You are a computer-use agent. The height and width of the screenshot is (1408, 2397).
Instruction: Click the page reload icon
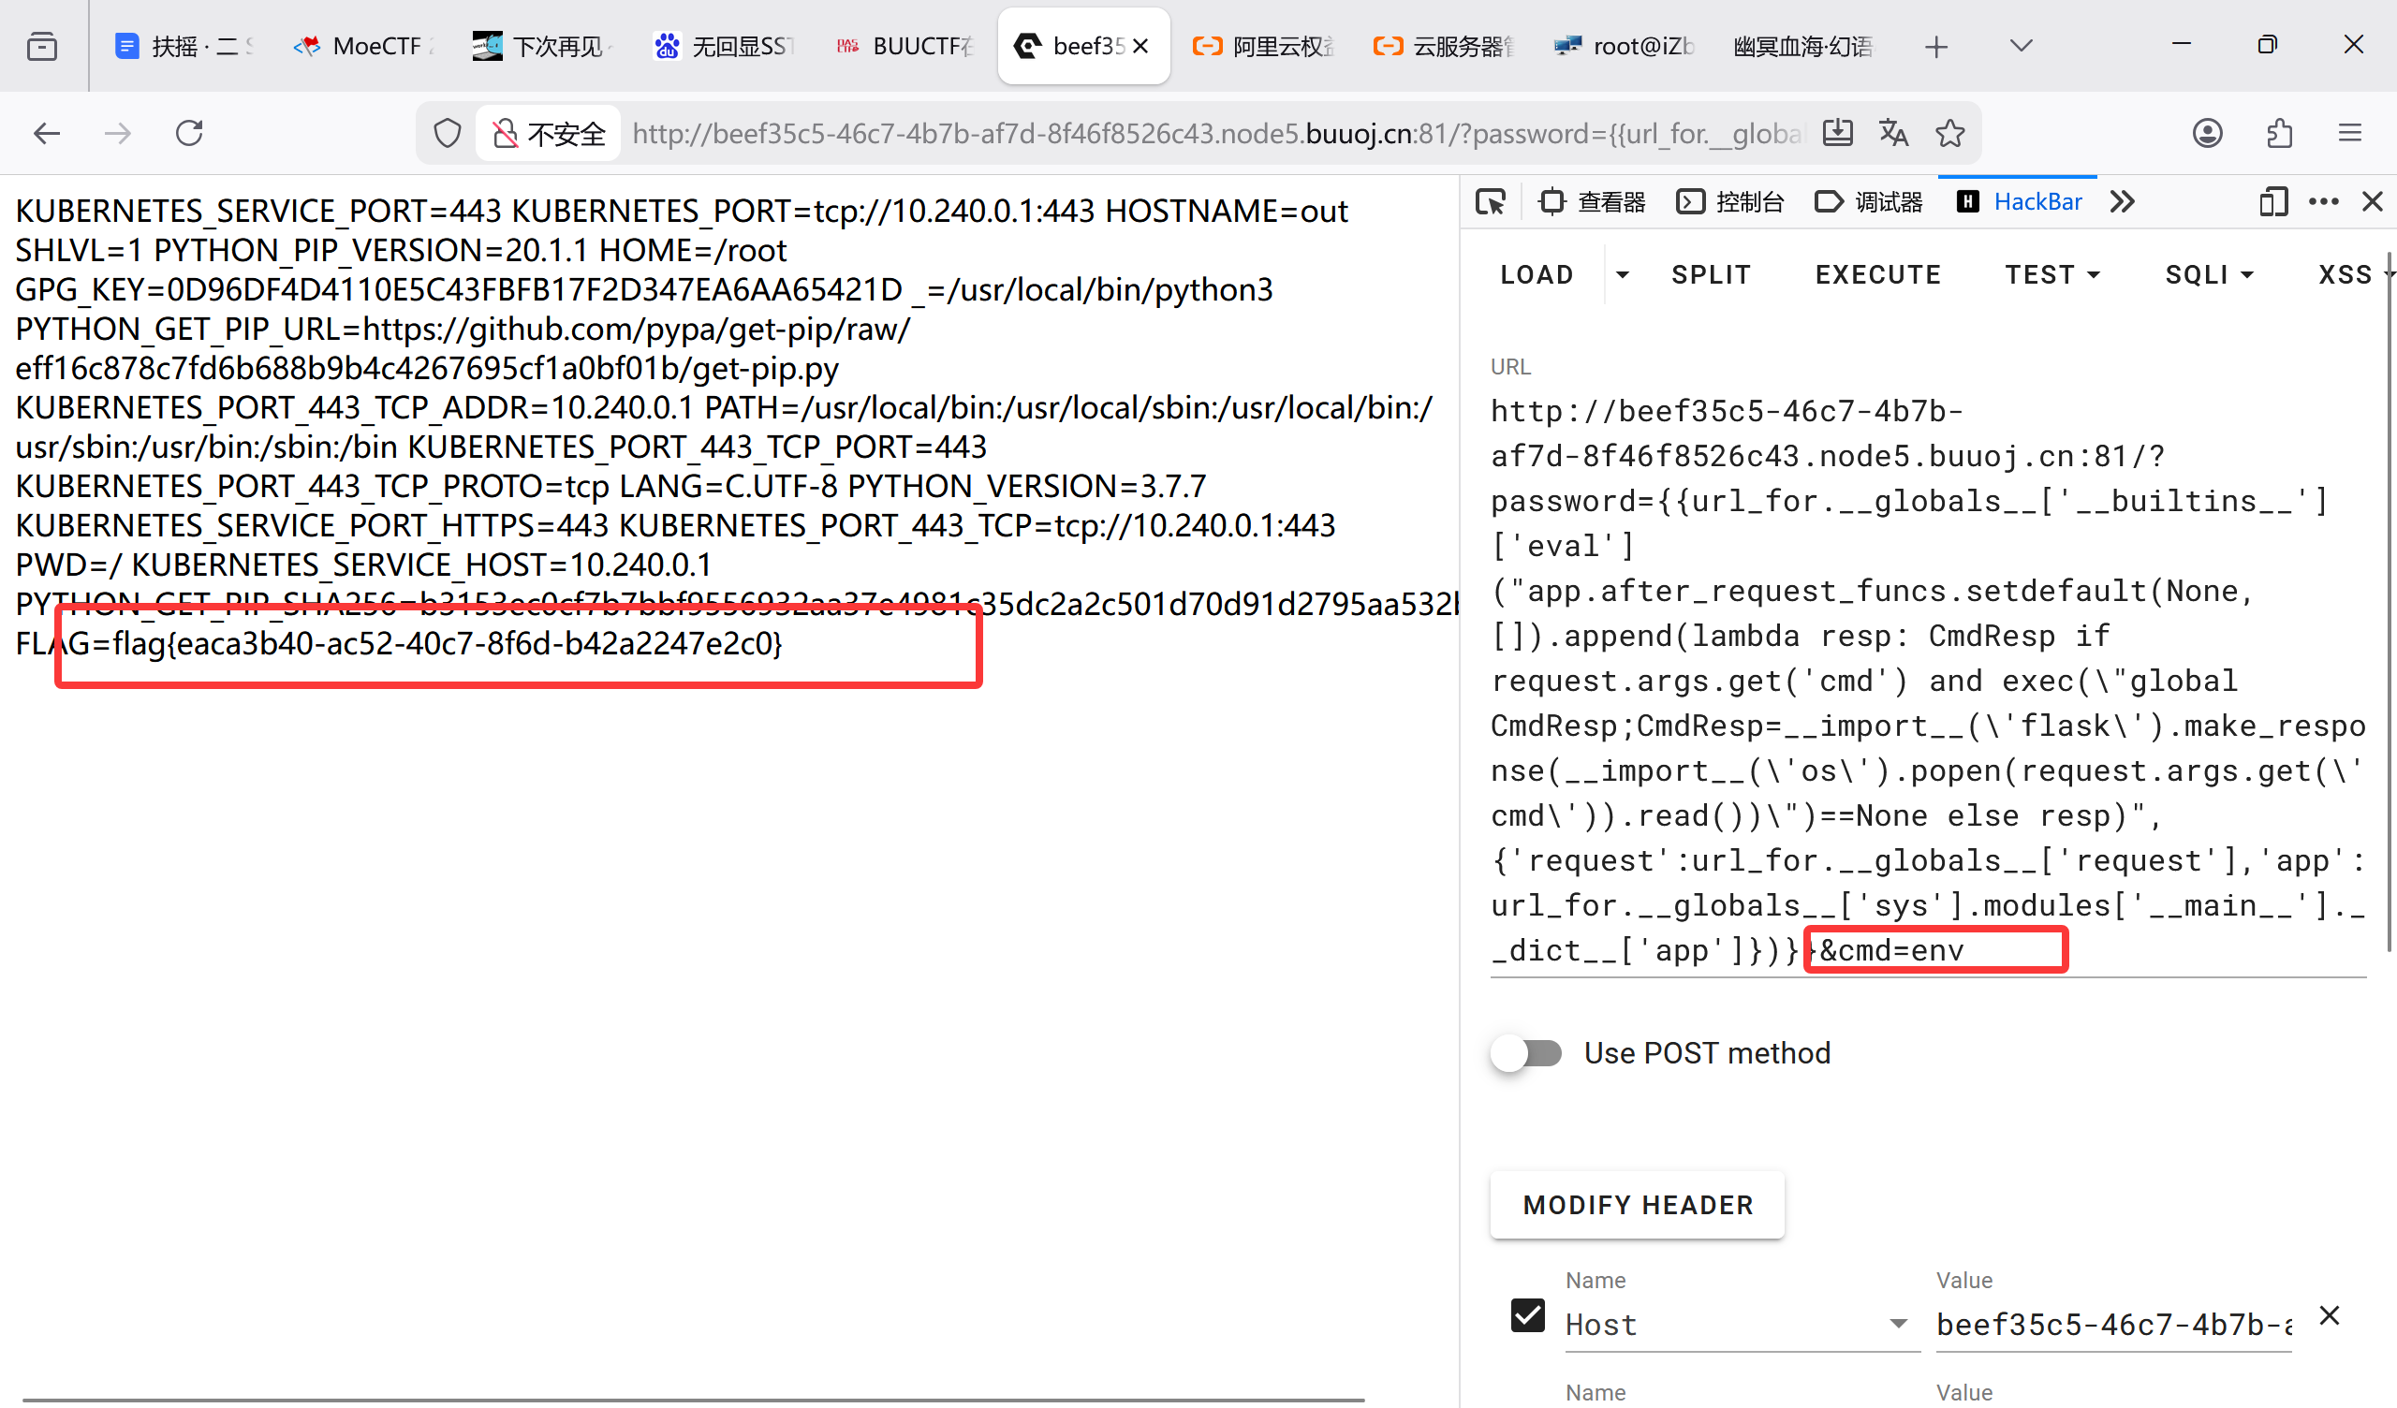(x=189, y=133)
